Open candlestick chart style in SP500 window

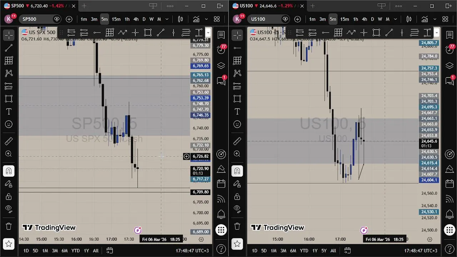tap(181, 19)
